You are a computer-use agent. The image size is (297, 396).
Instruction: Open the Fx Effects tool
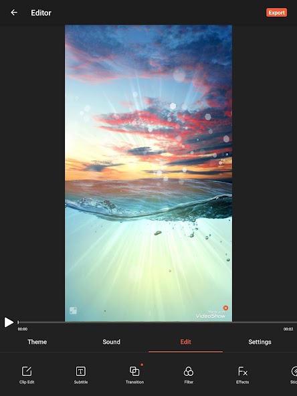click(242, 375)
